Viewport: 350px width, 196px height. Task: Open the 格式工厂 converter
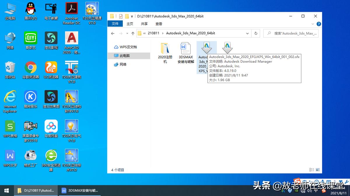[30, 155]
